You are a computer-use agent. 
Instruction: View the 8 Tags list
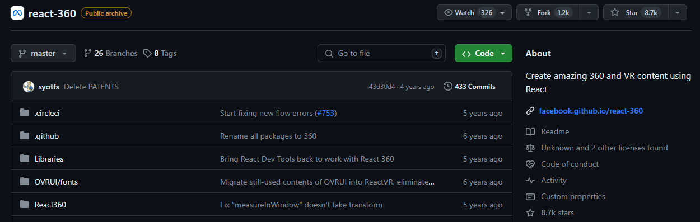[160, 53]
